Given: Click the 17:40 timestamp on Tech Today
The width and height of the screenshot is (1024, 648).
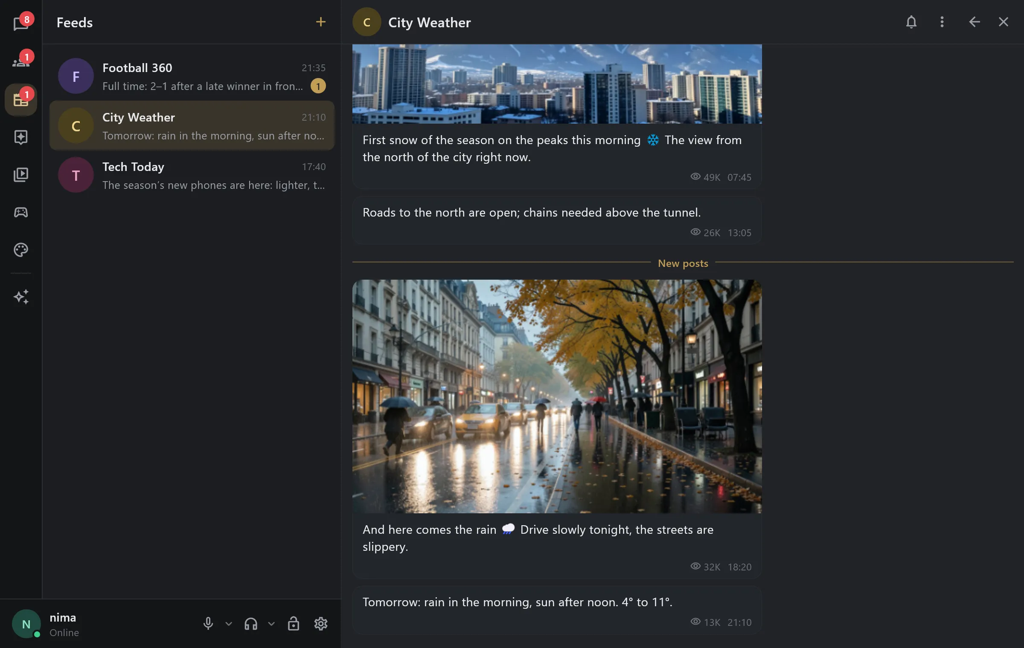Looking at the screenshot, I should click(314, 167).
